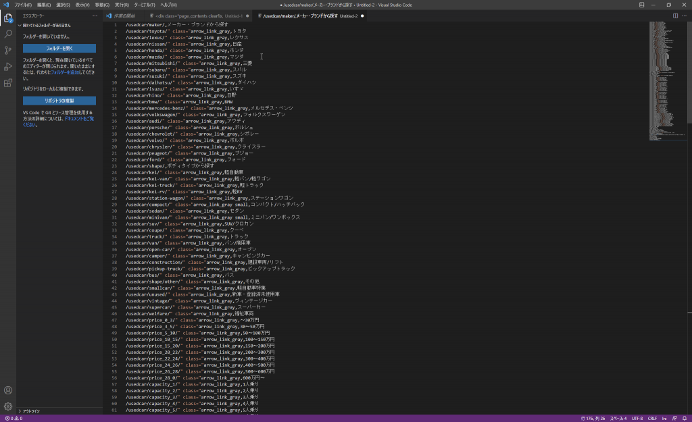
Task: Open the 実行(R) menu
Action: click(x=122, y=5)
